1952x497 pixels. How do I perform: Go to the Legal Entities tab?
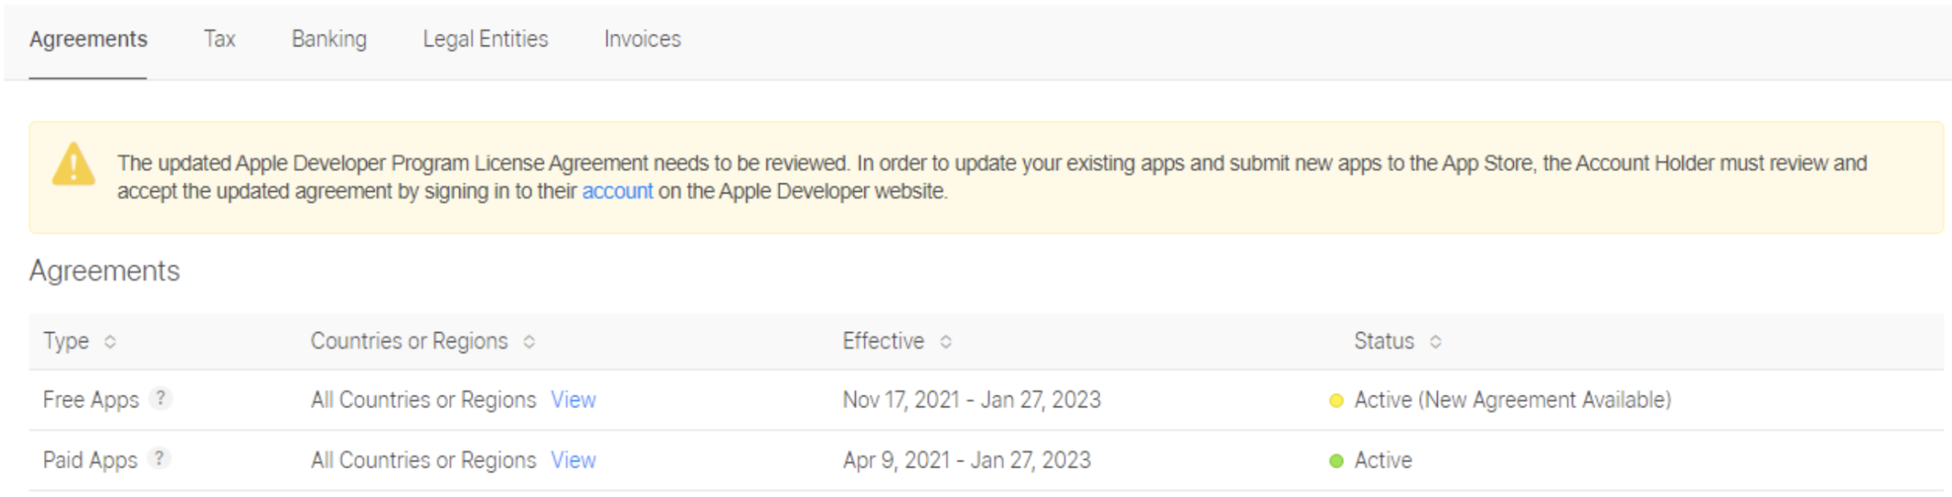[485, 39]
